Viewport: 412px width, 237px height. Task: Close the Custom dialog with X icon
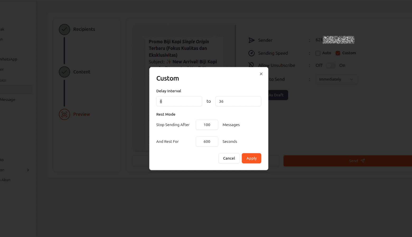(x=261, y=74)
